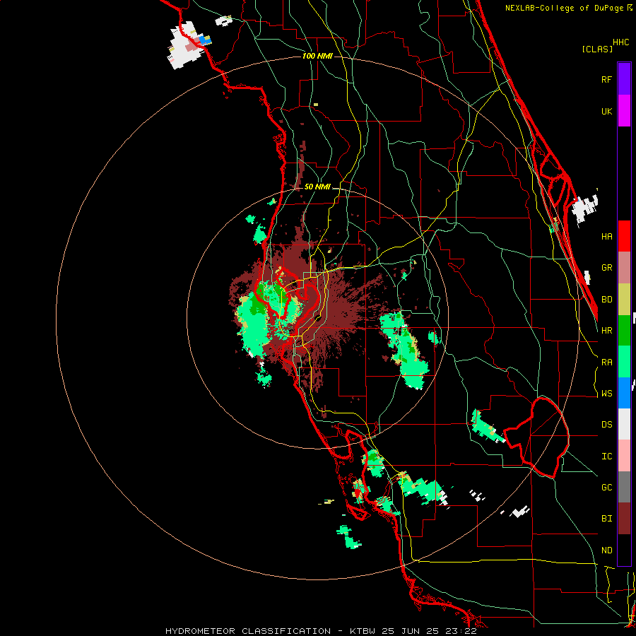
Task: Click the BD legend label
Action: [606, 300]
